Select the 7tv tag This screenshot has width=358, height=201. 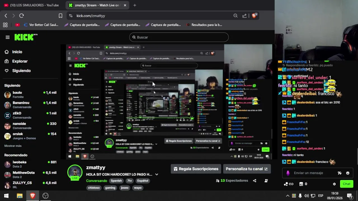coord(129,181)
